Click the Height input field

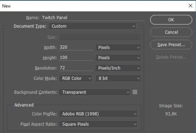coord(76,58)
